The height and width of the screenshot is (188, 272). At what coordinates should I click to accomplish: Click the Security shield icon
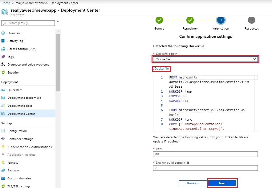point(3,72)
